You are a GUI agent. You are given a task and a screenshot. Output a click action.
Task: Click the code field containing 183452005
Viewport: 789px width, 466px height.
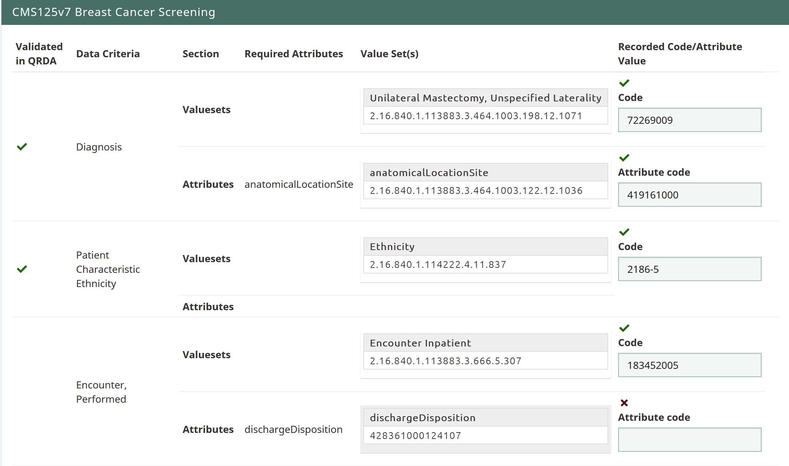click(689, 365)
